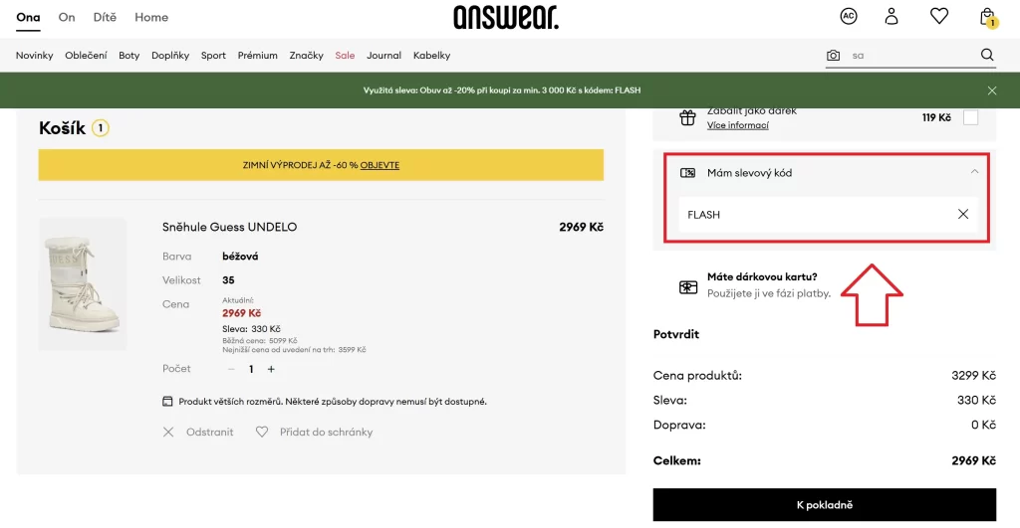The height and width of the screenshot is (528, 1020).
Task: Open the Oblečení menu
Action: (x=86, y=56)
